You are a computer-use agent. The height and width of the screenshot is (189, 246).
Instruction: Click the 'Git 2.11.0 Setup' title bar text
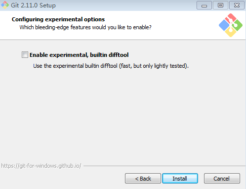(x=33, y=5)
